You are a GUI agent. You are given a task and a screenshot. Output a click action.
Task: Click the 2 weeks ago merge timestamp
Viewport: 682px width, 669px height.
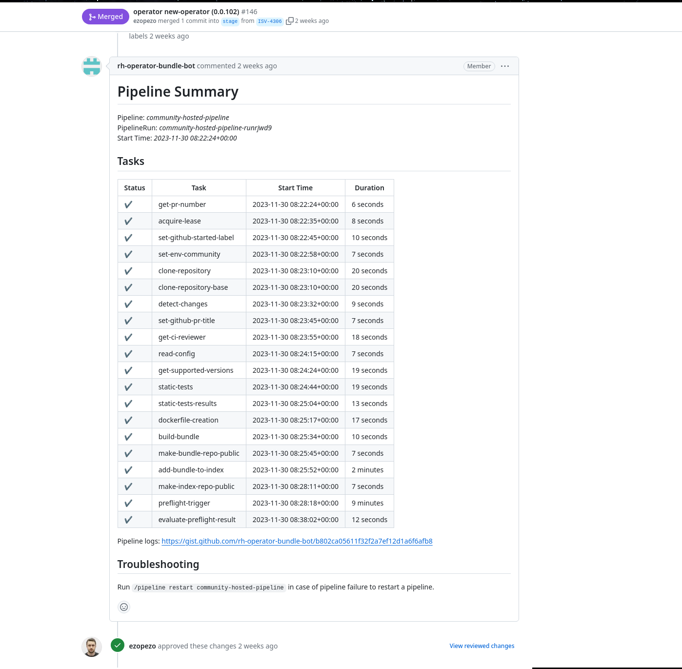[312, 21]
